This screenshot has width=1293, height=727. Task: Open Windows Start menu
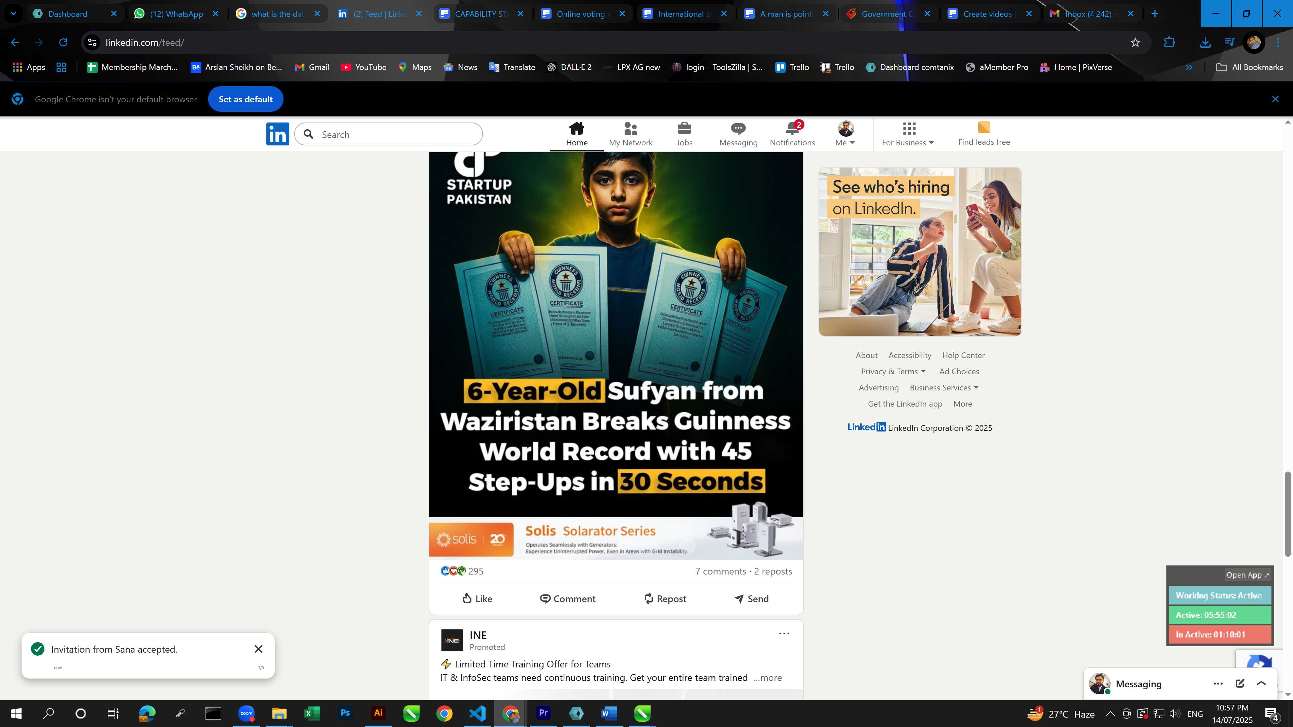point(16,714)
